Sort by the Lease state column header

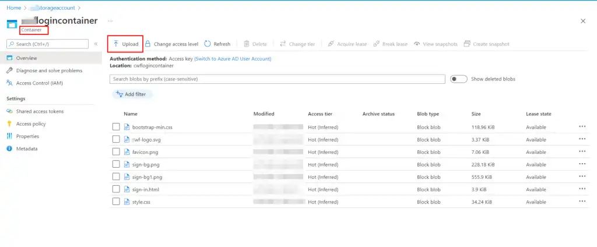pyautogui.click(x=538, y=114)
